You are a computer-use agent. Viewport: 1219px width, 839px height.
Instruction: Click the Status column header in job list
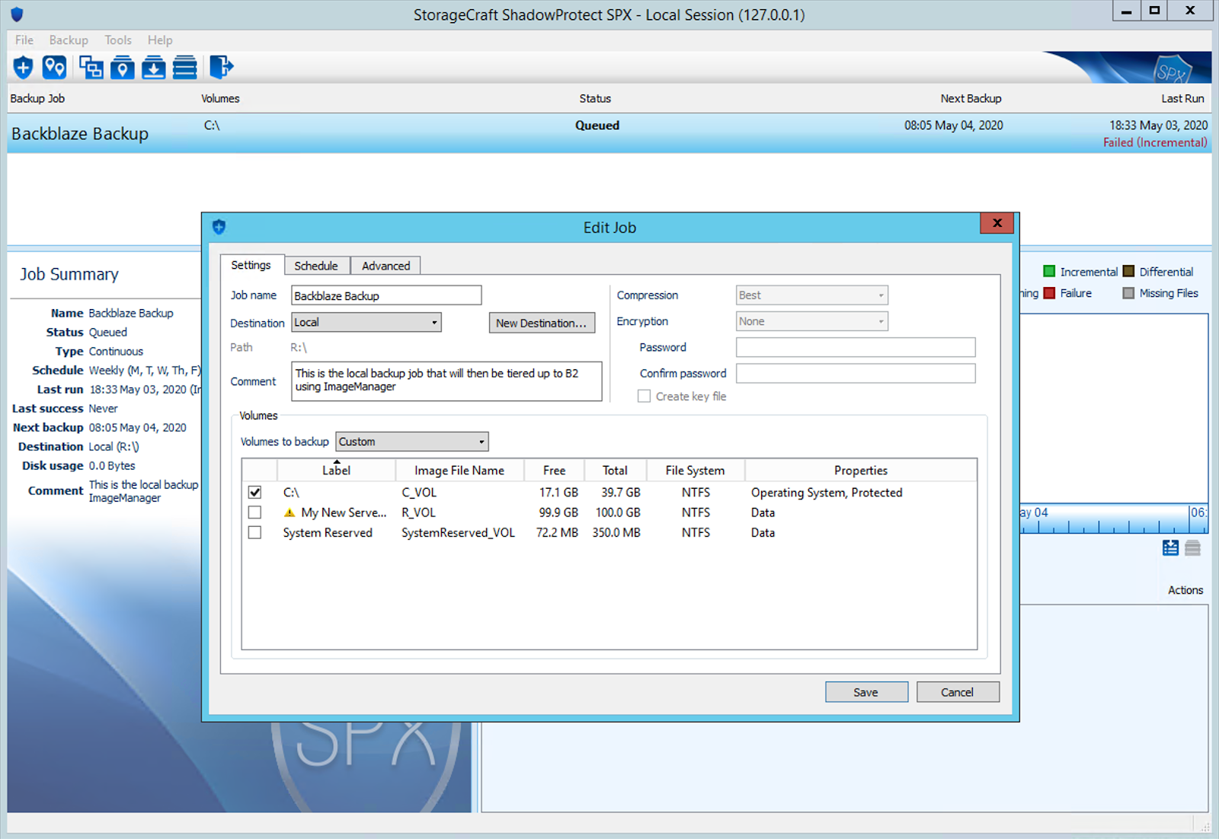595,98
